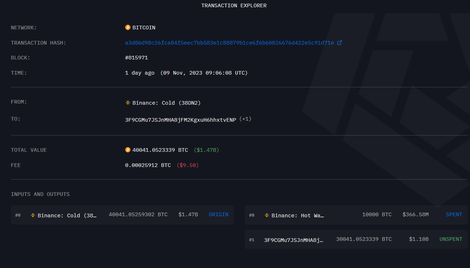Image resolution: width=470 pixels, height=268 pixels.
Task: Click the SPENT status on output #0
Action: pos(454,214)
